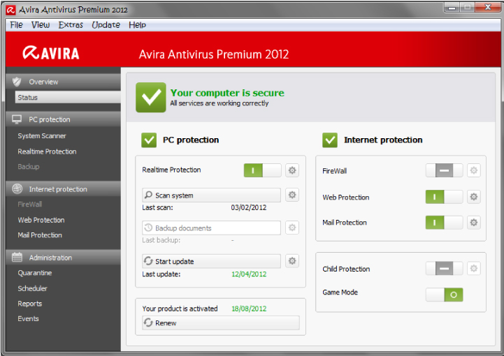Toggle the Mail Protection switch
Image resolution: width=504 pixels, height=356 pixels.
pos(444,223)
